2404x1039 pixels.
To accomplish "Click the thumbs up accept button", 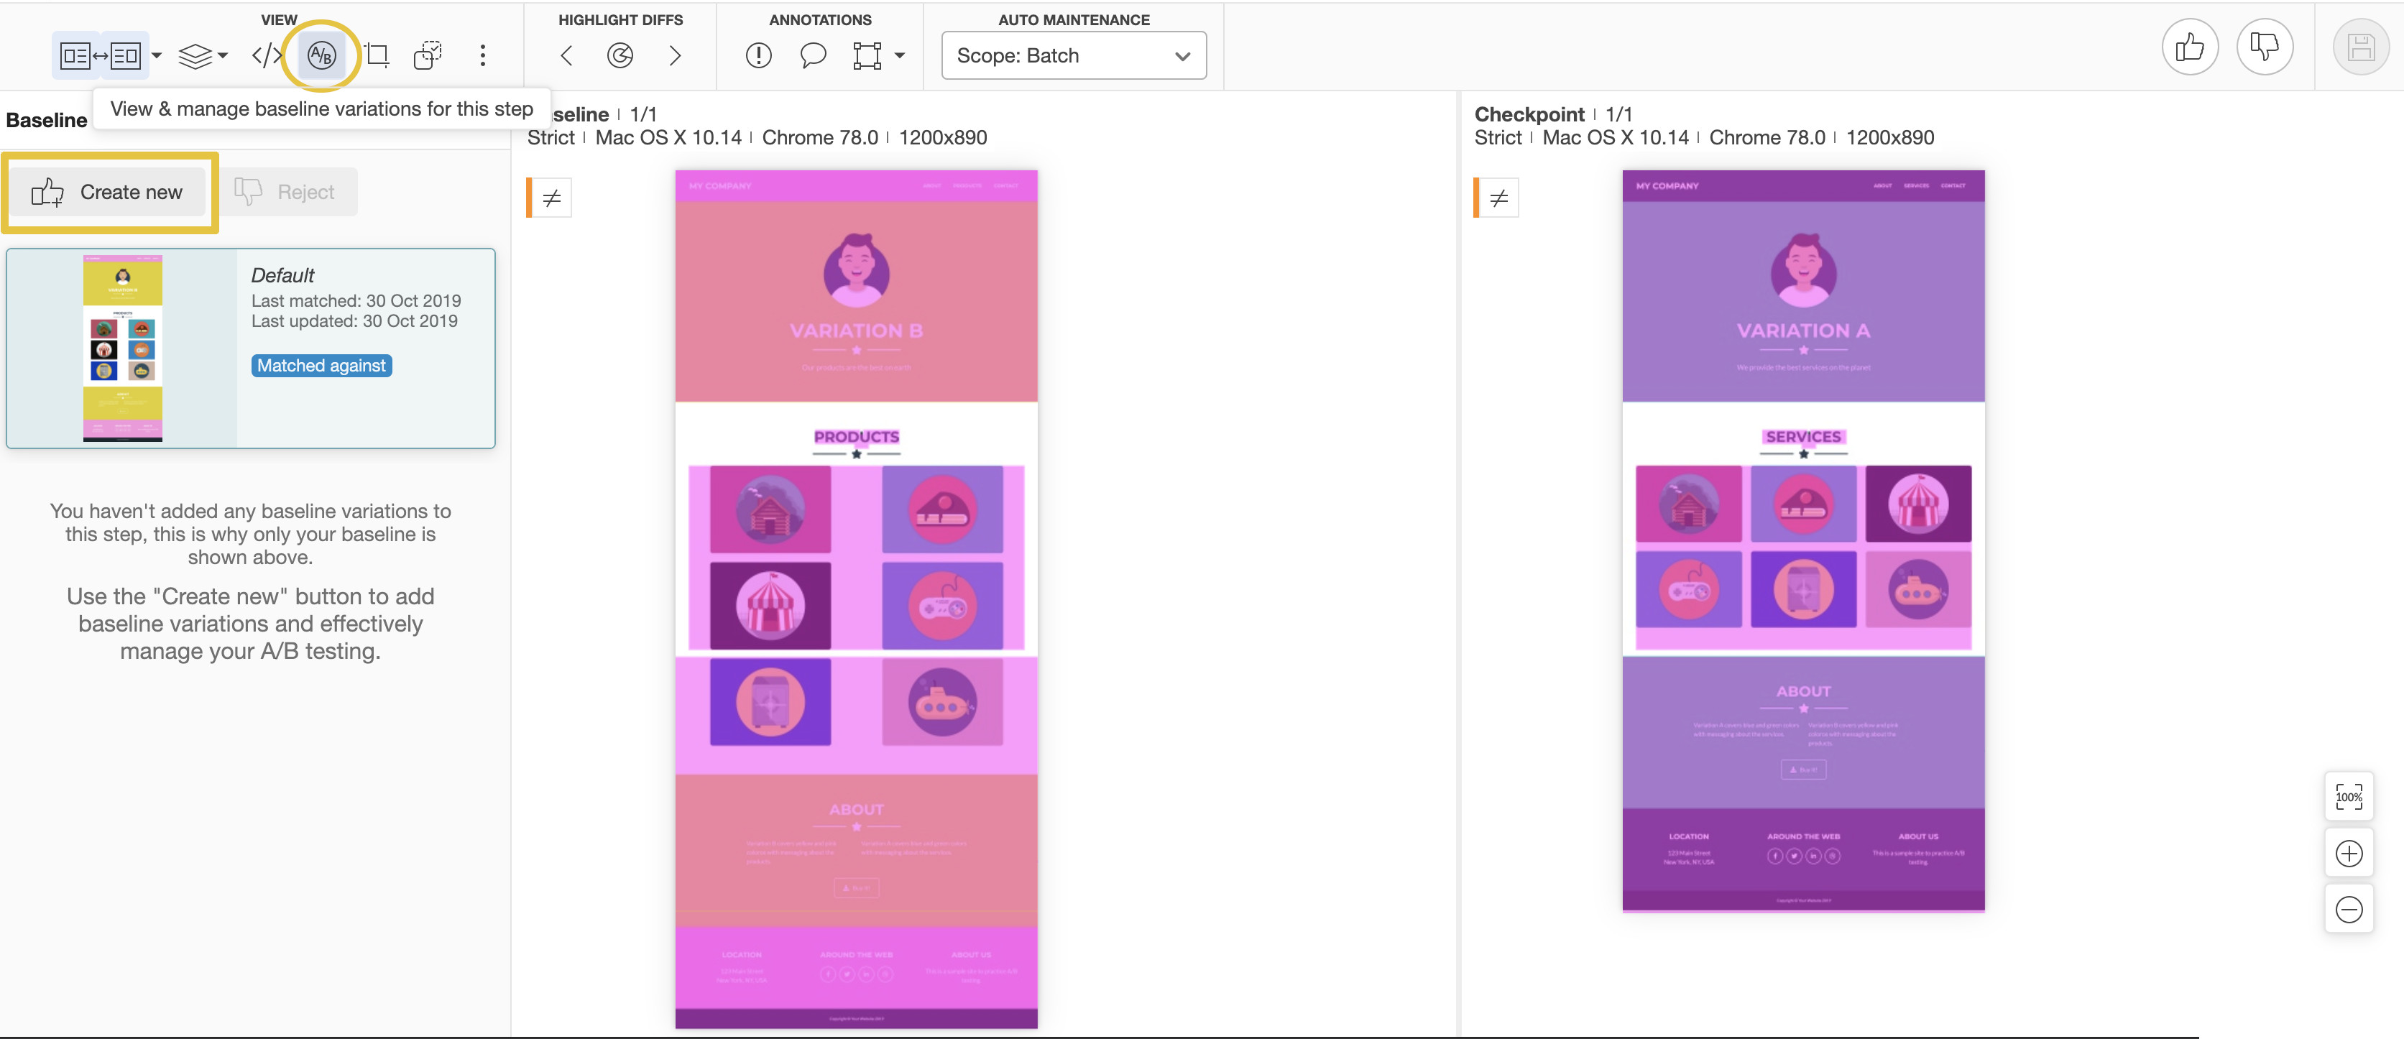I will [x=2189, y=47].
